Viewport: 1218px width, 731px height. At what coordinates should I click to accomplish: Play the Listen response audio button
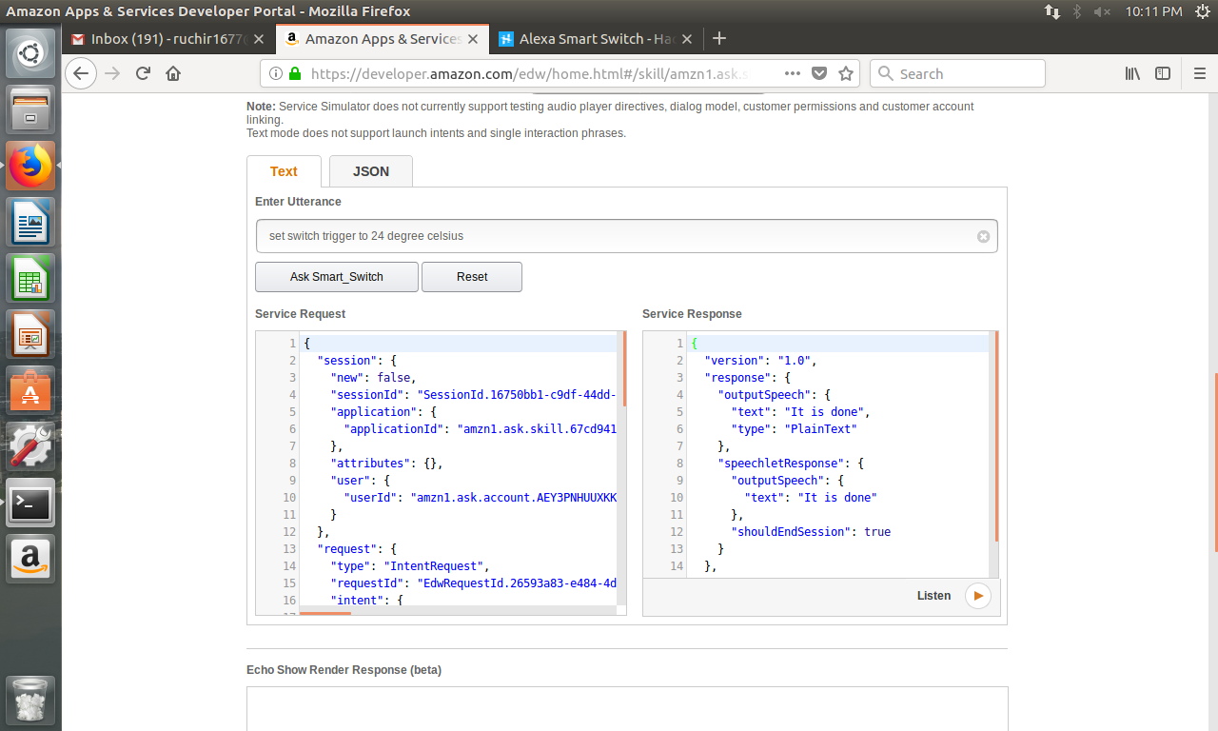click(x=977, y=596)
